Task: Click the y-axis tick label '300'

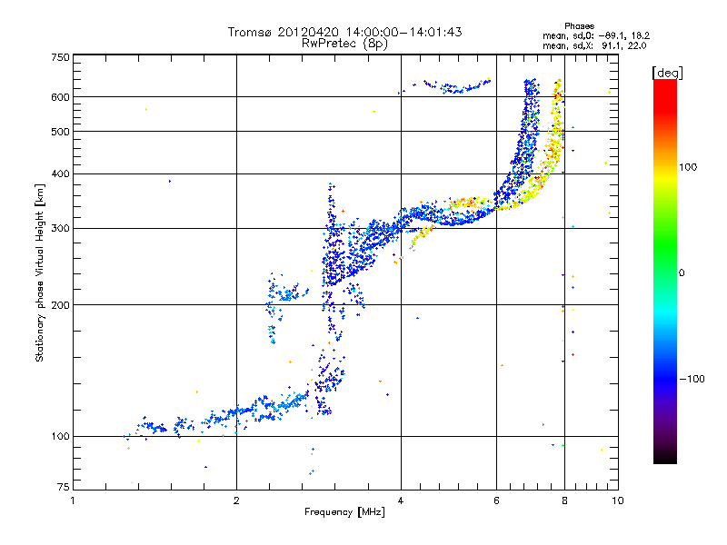Action: 60,229
